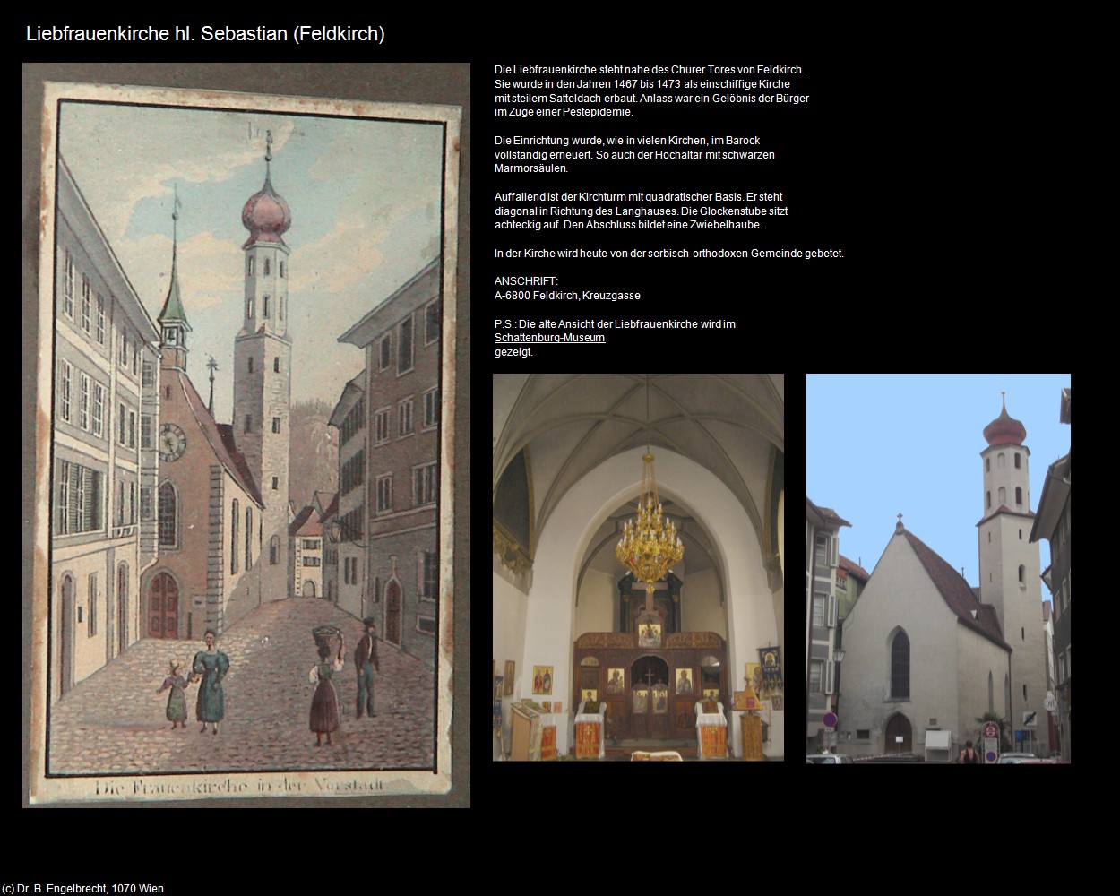Click the address line 'A-6800 Feldkirch, Kreuzgasse'
This screenshot has height=896, width=1120.
[567, 296]
